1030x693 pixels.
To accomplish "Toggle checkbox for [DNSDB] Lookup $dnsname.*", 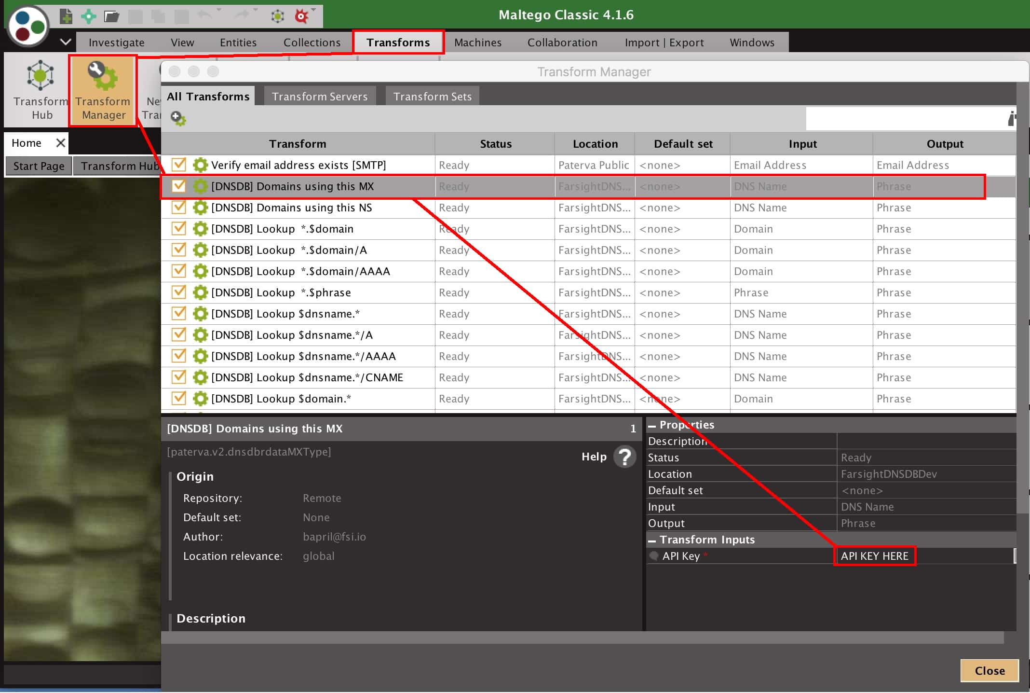I will click(x=178, y=313).
